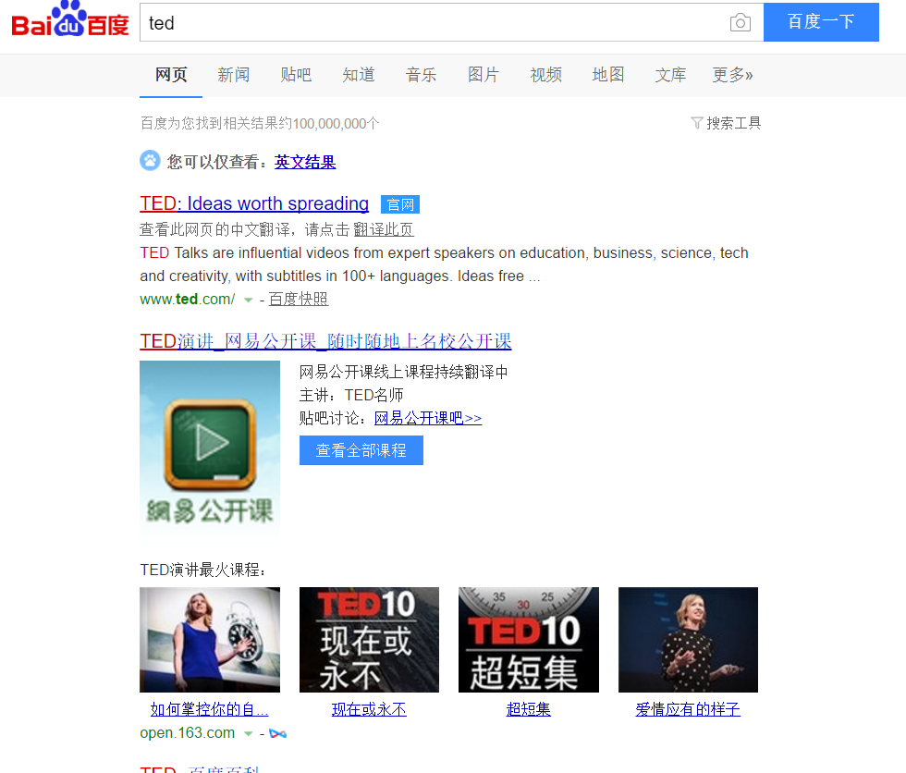Click the TED10 超短集 thumbnail

[x=529, y=640]
